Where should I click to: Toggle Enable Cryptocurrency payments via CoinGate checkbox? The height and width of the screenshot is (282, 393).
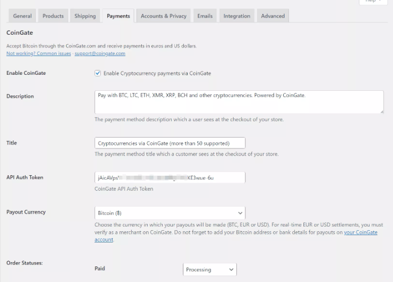(98, 73)
